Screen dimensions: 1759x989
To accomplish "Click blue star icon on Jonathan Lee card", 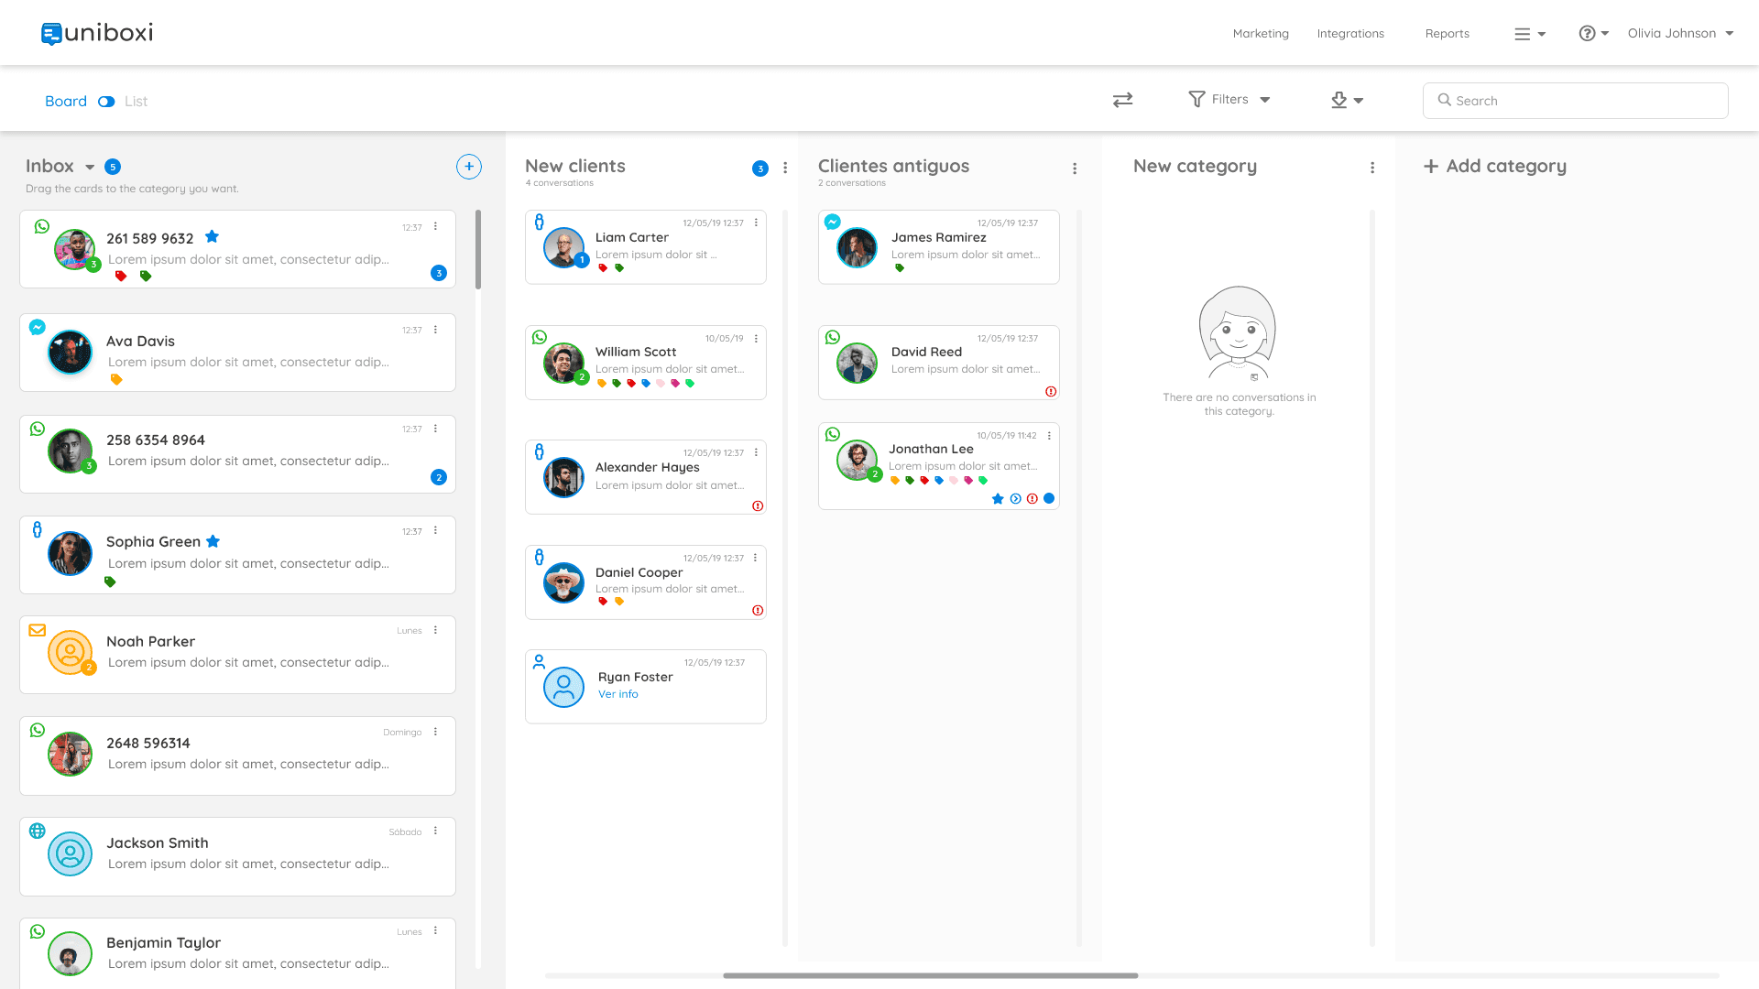I will pyautogui.click(x=998, y=499).
